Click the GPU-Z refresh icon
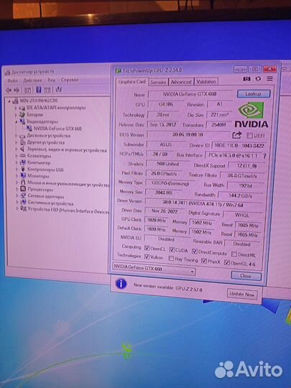This screenshot has height=388, width=291. [x=258, y=79]
